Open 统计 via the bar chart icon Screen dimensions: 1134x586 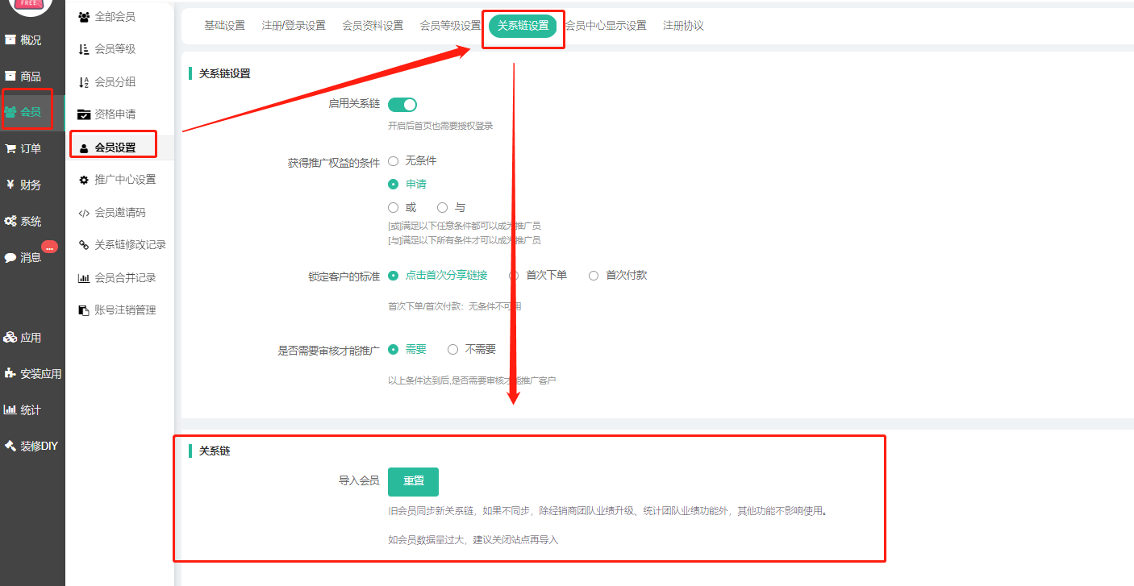pyautogui.click(x=10, y=409)
